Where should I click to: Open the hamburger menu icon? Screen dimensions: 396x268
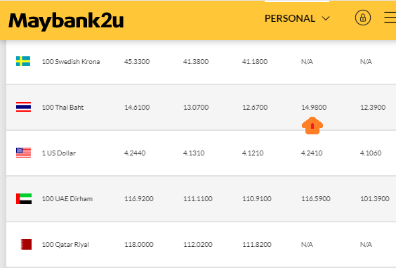click(x=390, y=18)
